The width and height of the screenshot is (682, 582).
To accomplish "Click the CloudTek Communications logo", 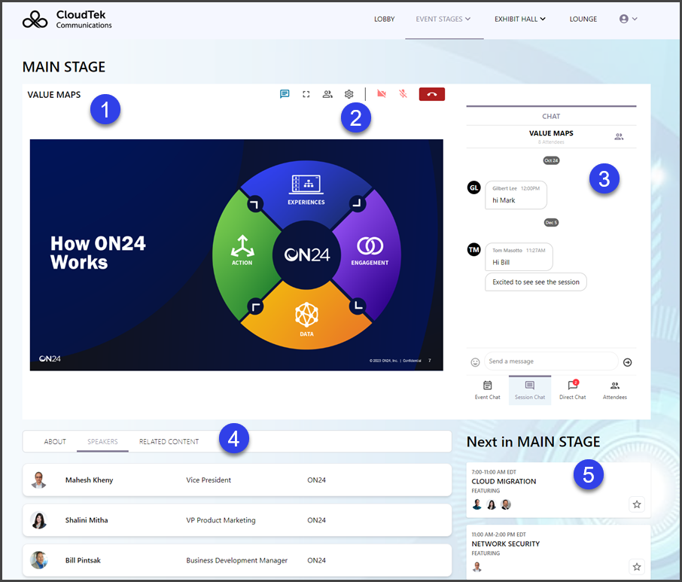I will click(67, 20).
